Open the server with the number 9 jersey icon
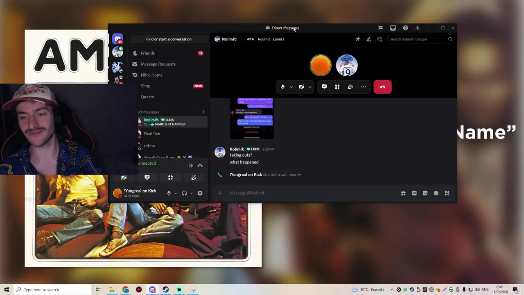Image resolution: width=524 pixels, height=295 pixels. click(x=117, y=52)
